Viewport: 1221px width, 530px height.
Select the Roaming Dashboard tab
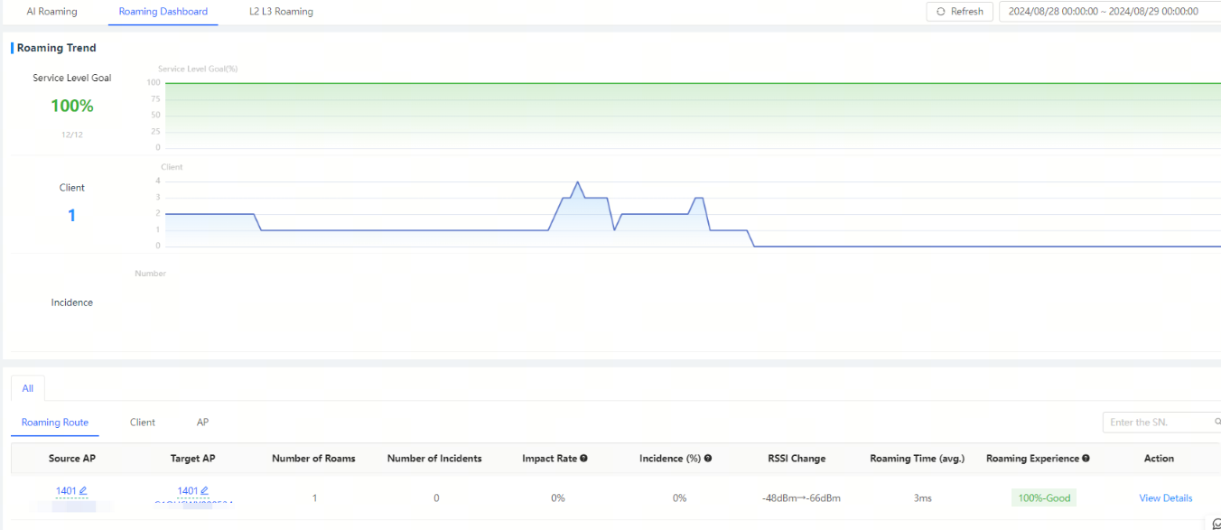tap(163, 12)
